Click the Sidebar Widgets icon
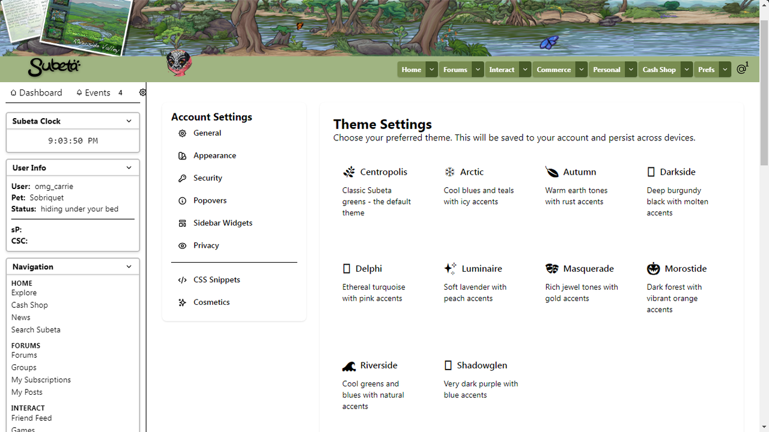This screenshot has height=432, width=769. tap(182, 223)
